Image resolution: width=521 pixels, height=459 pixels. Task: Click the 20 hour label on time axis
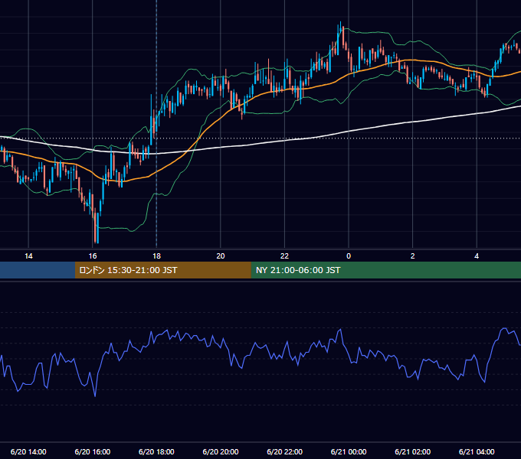click(x=221, y=256)
